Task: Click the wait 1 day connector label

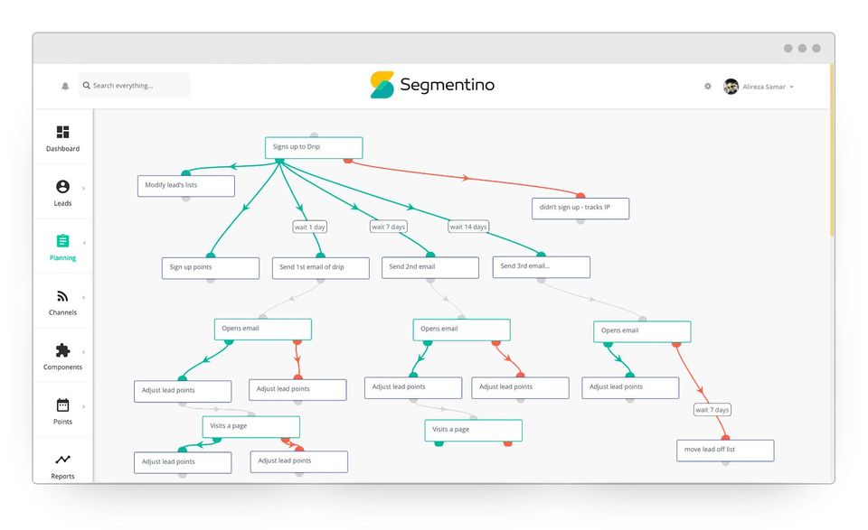Action: pos(309,227)
